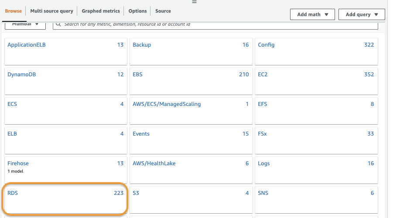Open the SNS namespace
This screenshot has height=218, width=400.
[316, 200]
